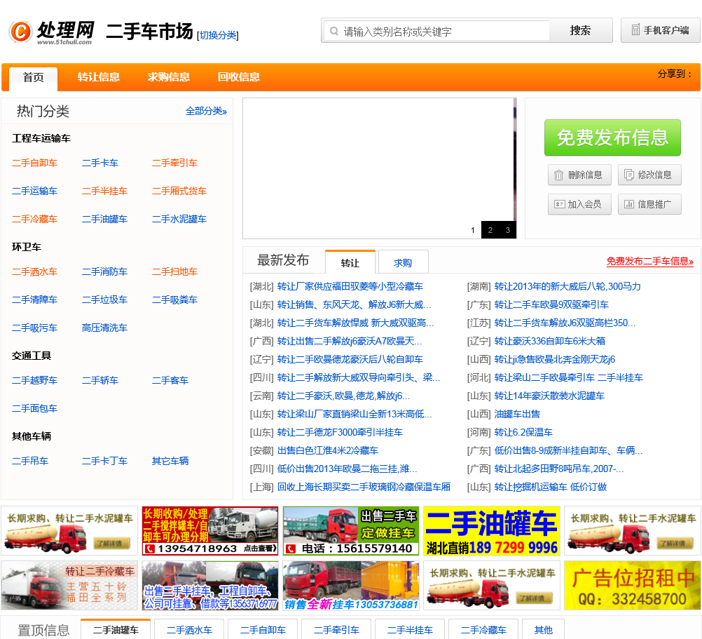
Task: Click 切换分类 to switch category
Action: [218, 35]
